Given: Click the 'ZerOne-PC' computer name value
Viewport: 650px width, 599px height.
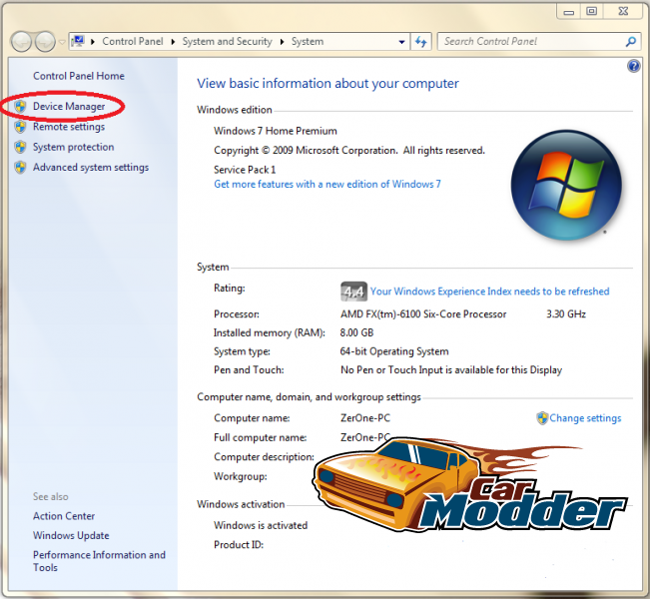Looking at the screenshot, I should (x=365, y=418).
